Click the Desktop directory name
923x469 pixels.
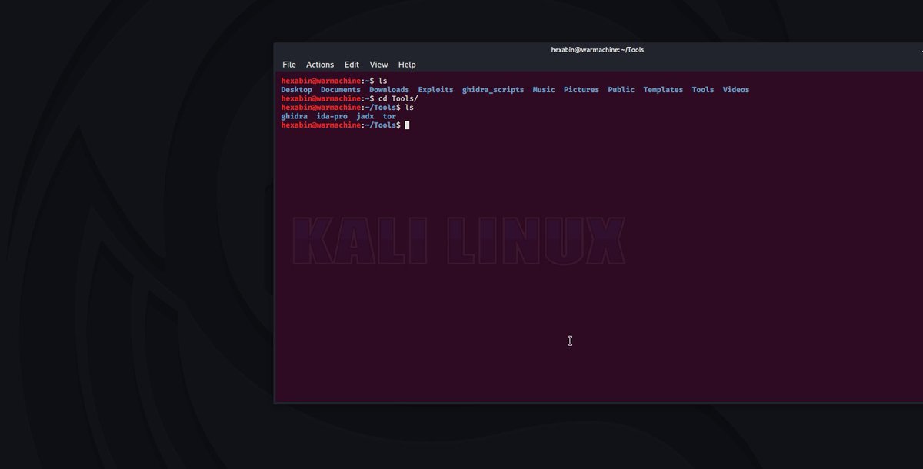(296, 90)
